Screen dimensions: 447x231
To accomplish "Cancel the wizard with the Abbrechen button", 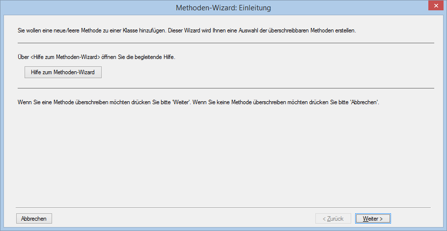I will [34, 219].
